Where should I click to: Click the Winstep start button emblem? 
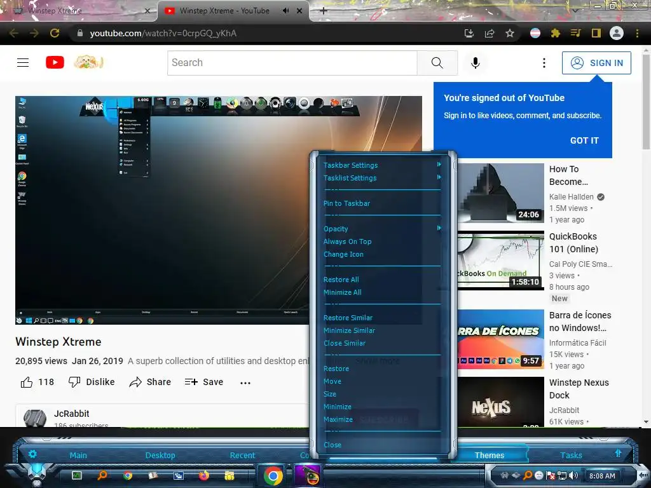pyautogui.click(x=37, y=473)
